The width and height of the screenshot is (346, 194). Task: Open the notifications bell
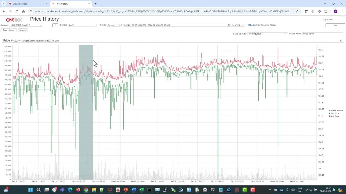click(x=334, y=190)
